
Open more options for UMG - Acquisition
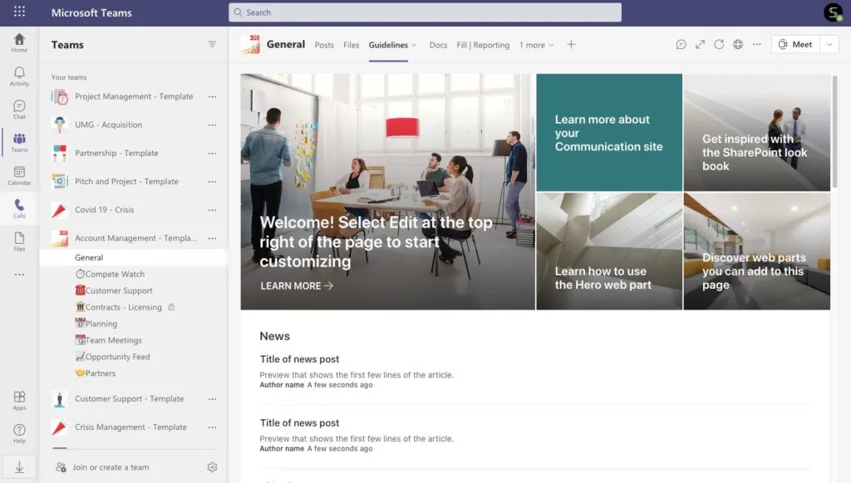point(212,124)
